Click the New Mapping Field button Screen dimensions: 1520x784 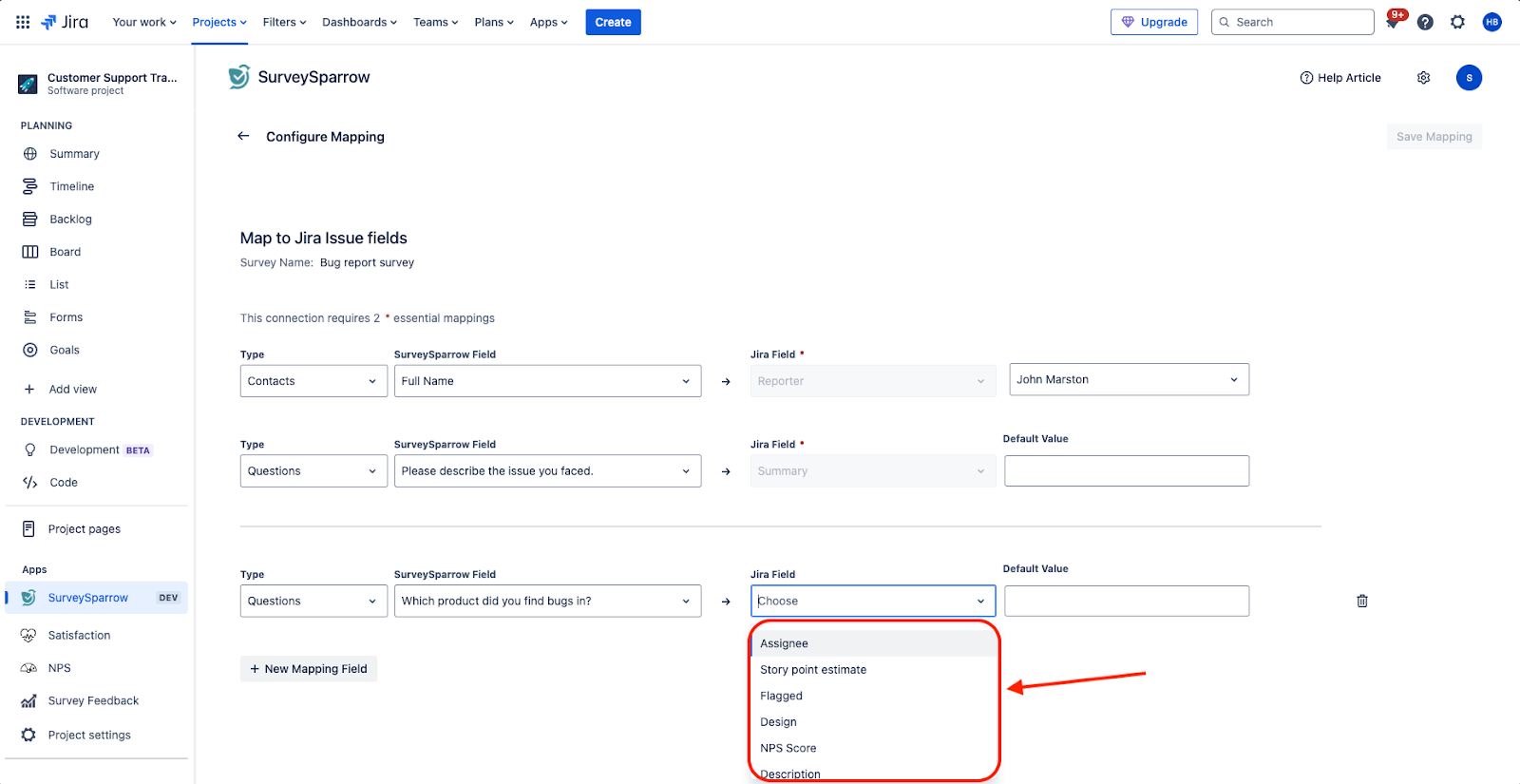(309, 669)
